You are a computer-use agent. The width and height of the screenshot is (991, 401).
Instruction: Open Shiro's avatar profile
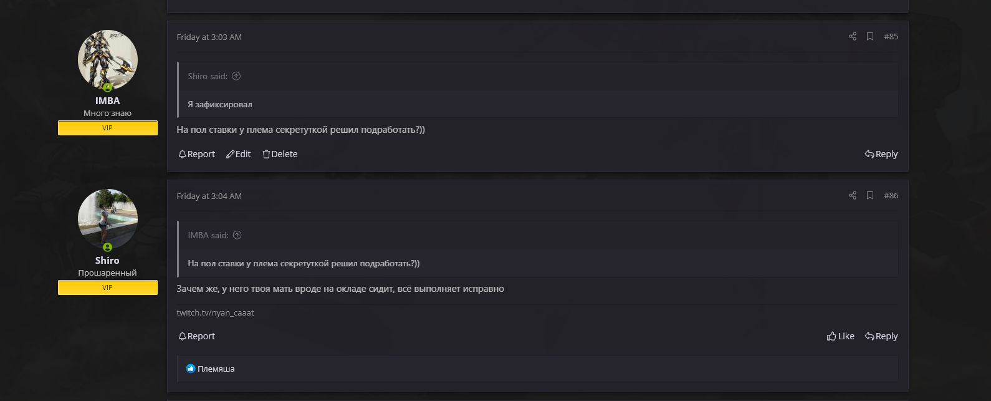tap(108, 219)
